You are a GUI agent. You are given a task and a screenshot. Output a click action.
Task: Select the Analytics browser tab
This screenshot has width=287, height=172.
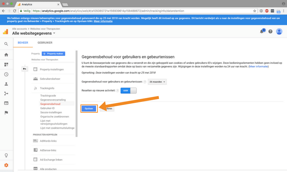tap(38, 4)
